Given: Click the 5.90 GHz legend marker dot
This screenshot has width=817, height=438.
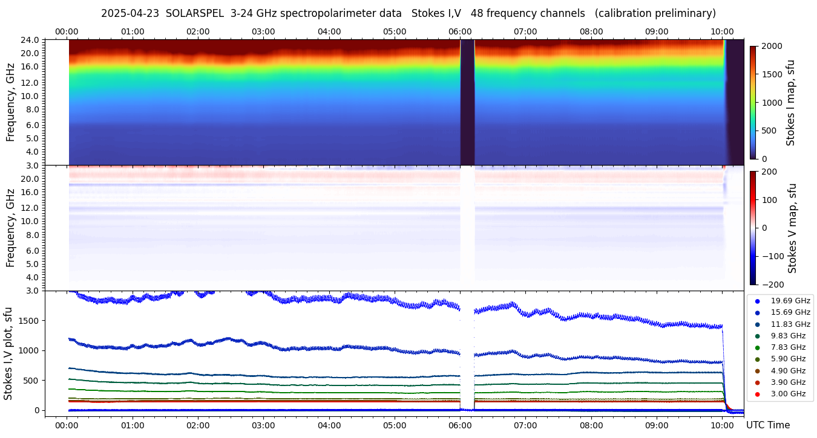Looking at the screenshot, I should pos(757,359).
